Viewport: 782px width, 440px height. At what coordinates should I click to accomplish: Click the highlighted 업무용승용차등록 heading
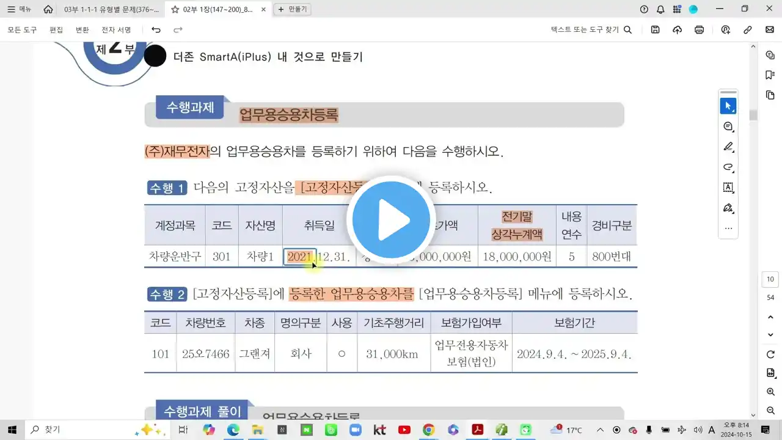pyautogui.click(x=288, y=115)
